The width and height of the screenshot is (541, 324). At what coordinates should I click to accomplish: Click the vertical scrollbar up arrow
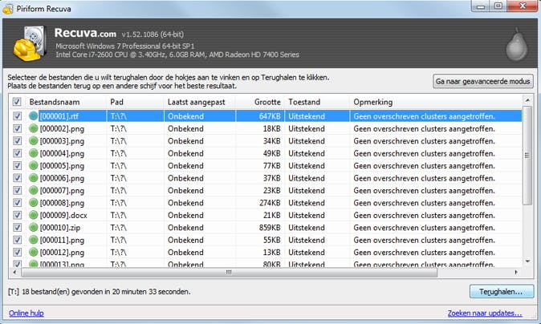pos(527,100)
